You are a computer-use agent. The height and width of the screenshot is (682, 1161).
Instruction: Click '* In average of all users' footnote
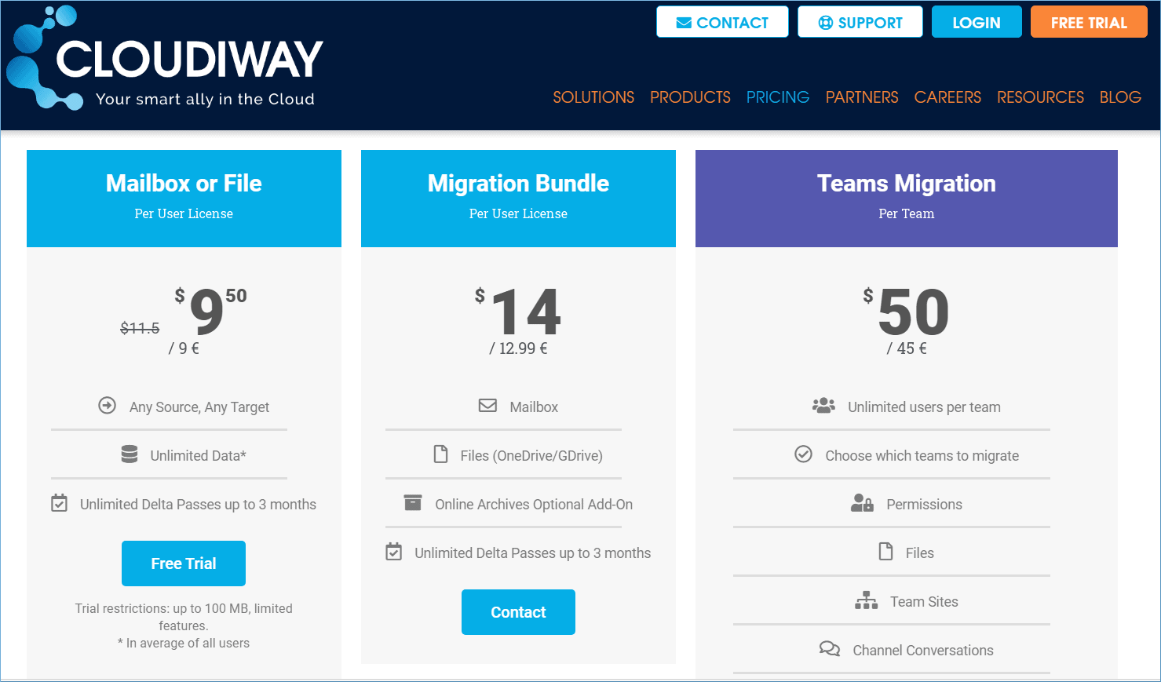pos(184,643)
